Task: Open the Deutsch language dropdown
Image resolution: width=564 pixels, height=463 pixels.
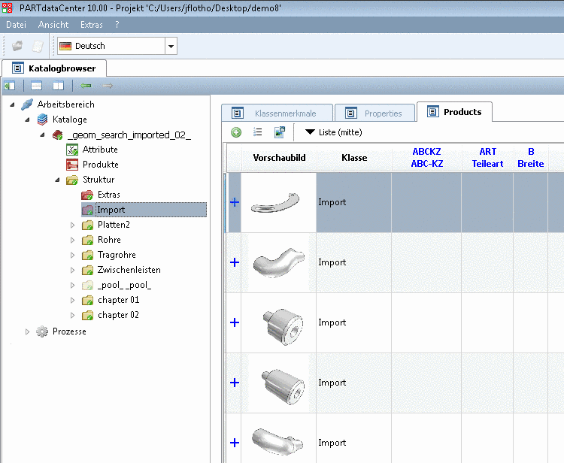Action: coord(171,46)
